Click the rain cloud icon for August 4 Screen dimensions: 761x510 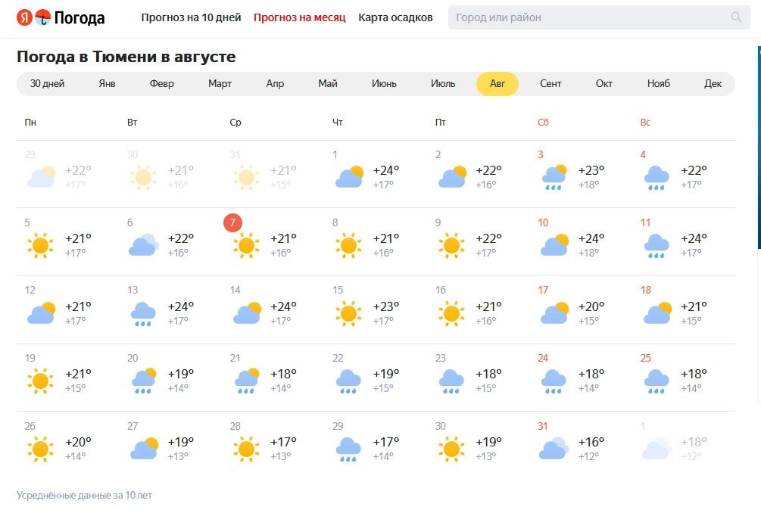coord(657,178)
